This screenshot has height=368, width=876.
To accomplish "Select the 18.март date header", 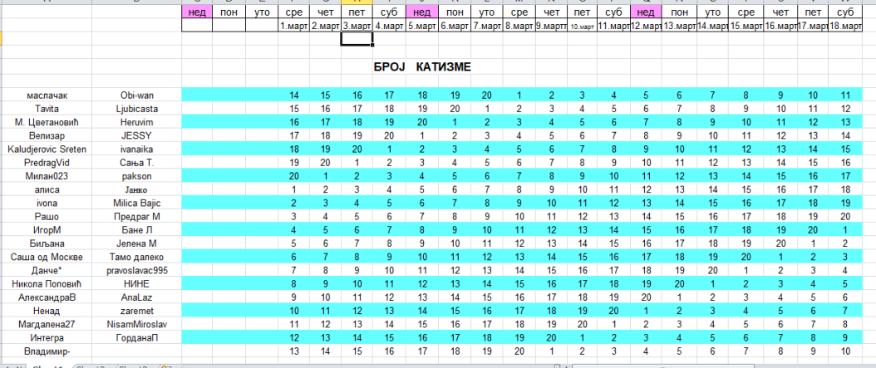I will tap(844, 26).
